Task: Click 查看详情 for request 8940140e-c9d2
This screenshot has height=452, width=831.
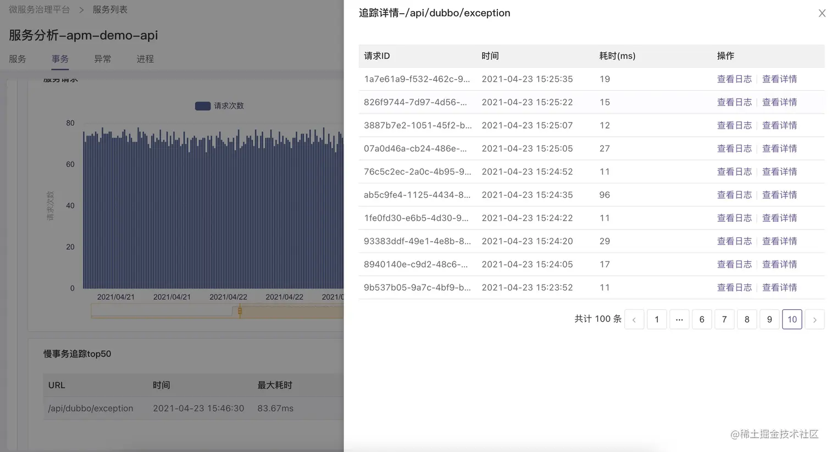Action: (779, 264)
